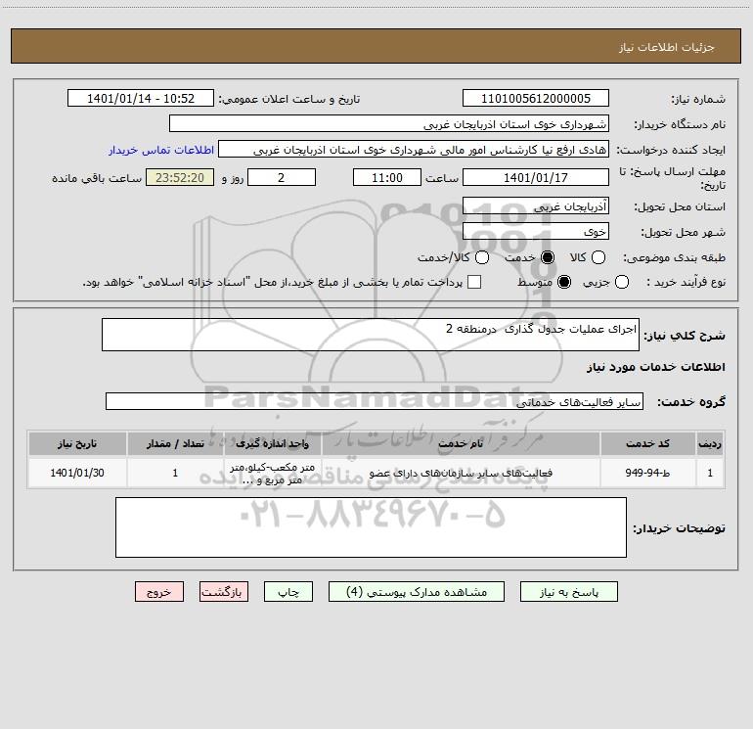Click the کد خدمت column header
Viewport: 753px width, 729px height.
click(x=647, y=443)
